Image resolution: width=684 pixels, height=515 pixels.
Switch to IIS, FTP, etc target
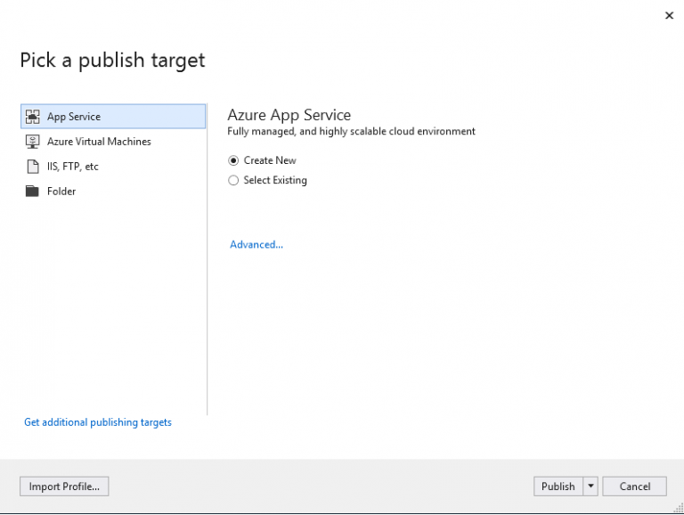tap(73, 167)
